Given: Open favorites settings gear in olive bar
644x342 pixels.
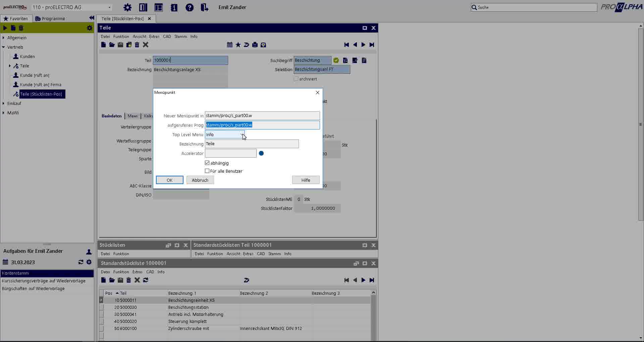Looking at the screenshot, I should (x=89, y=28).
